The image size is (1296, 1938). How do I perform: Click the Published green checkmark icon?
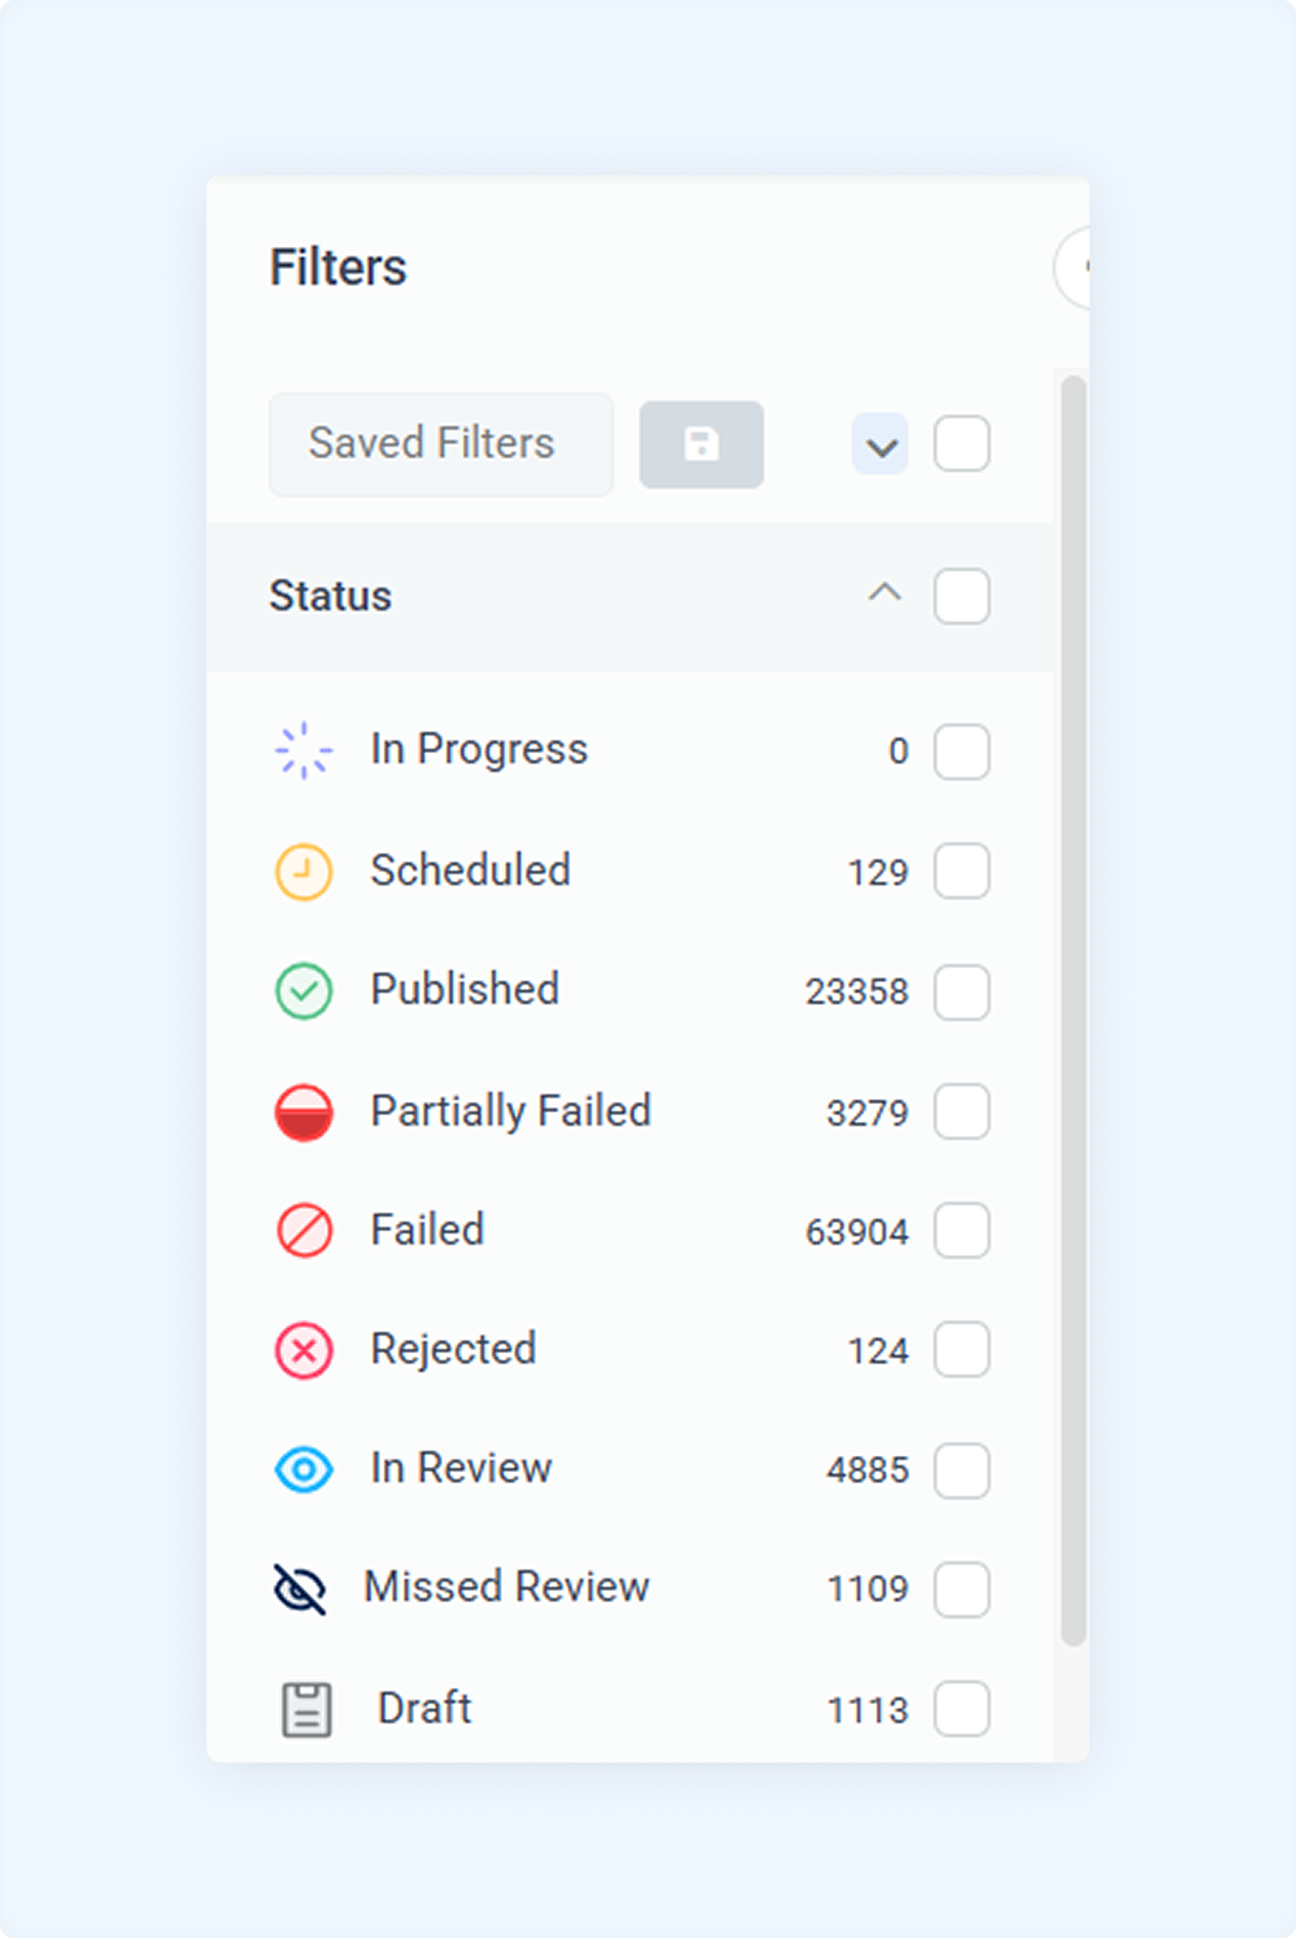pyautogui.click(x=303, y=991)
